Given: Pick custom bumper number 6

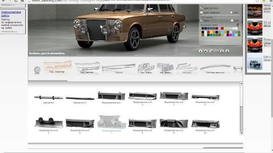Looking at the screenshot, I should (x=80, y=126).
